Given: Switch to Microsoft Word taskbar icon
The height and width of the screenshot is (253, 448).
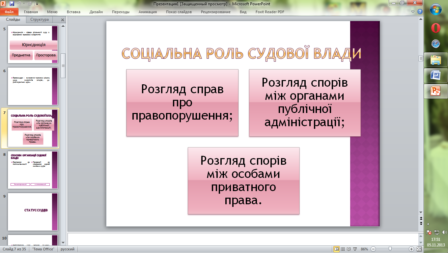Looking at the screenshot, I should coord(436,75).
